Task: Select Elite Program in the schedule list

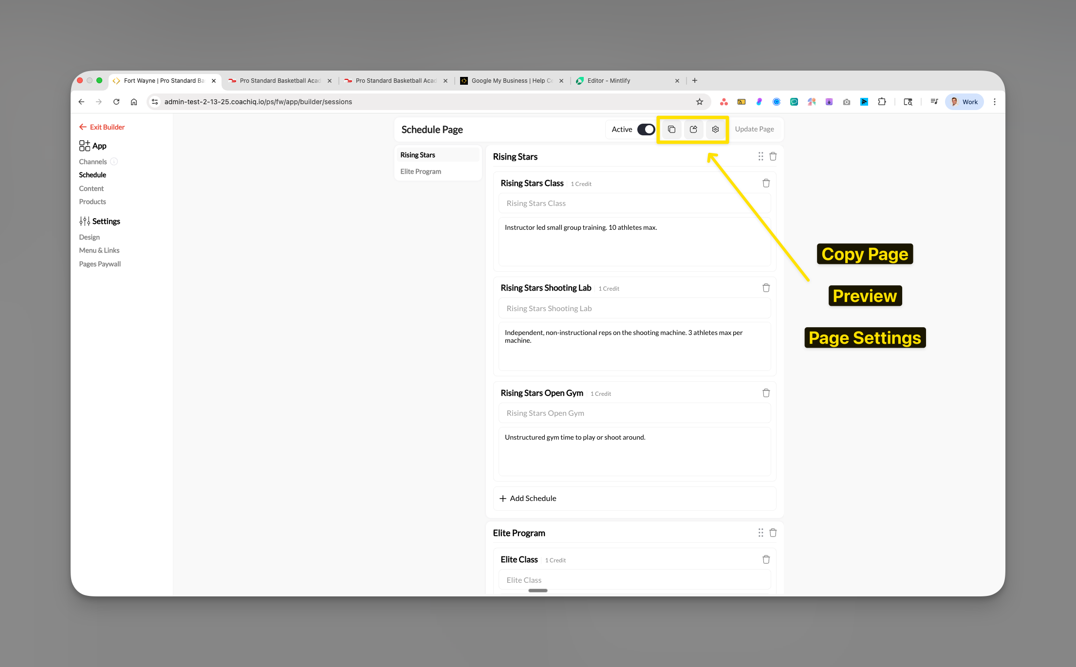Action: (x=420, y=171)
